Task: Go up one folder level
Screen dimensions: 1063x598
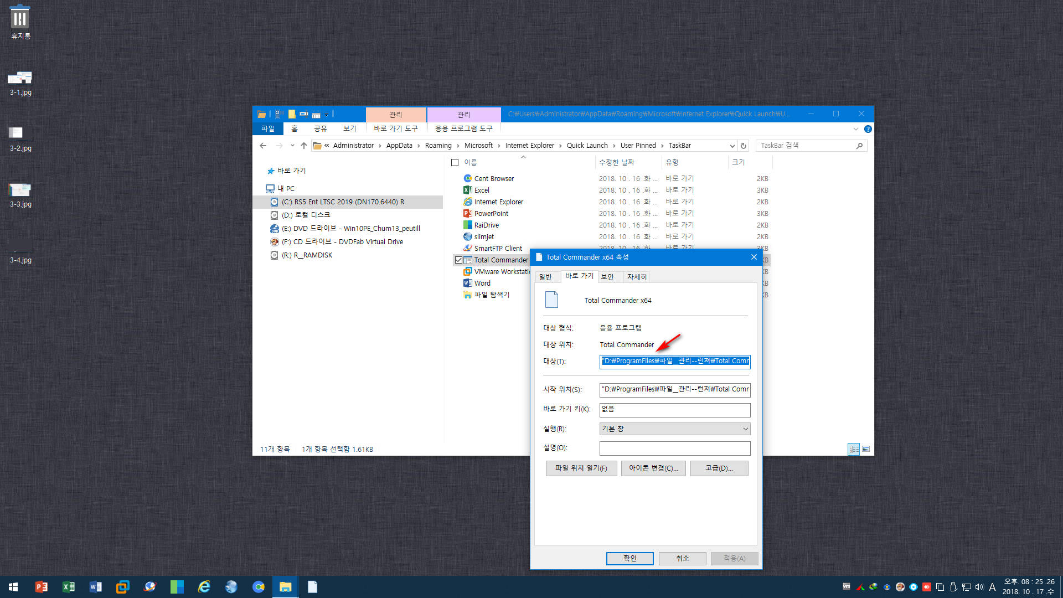Action: pos(303,146)
